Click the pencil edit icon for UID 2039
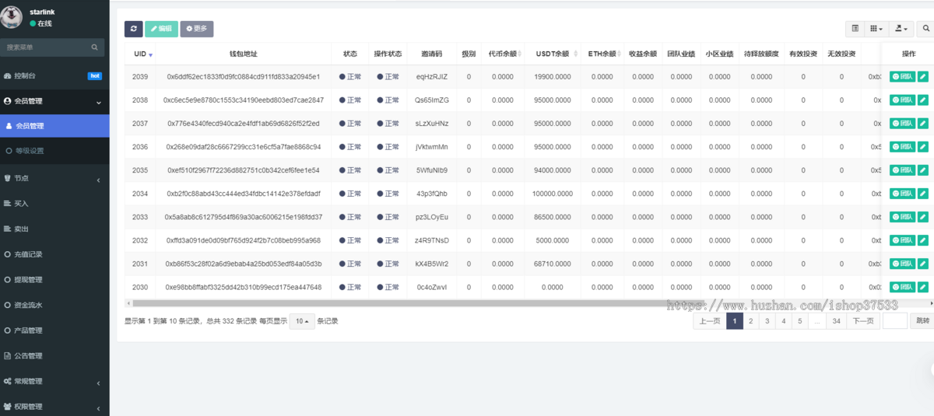This screenshot has width=934, height=416. (x=923, y=77)
